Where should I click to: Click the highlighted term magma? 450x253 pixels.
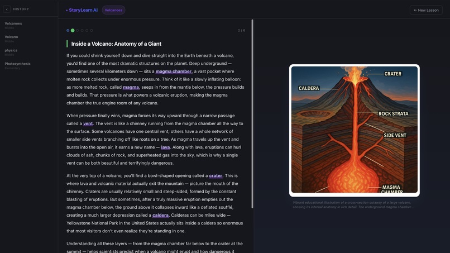[131, 87]
